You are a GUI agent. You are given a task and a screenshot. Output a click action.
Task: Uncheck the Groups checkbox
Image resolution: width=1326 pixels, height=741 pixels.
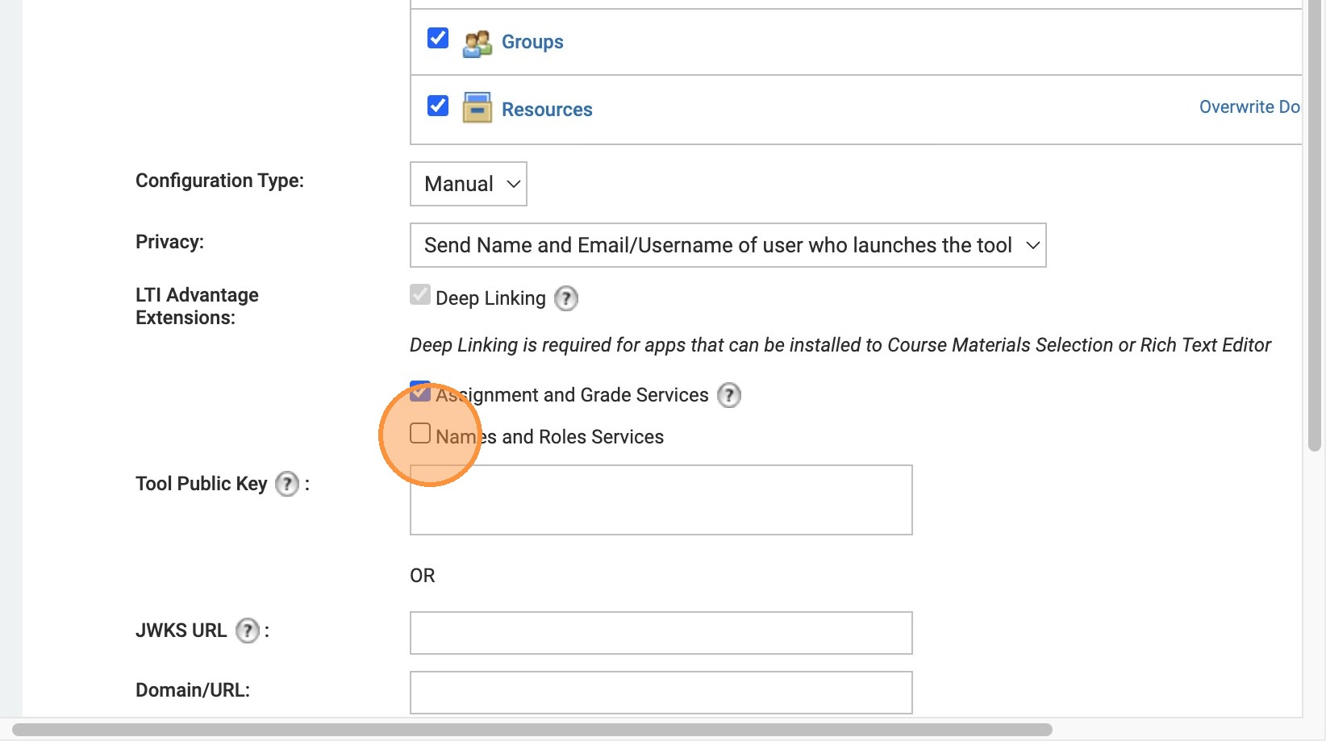pyautogui.click(x=438, y=39)
